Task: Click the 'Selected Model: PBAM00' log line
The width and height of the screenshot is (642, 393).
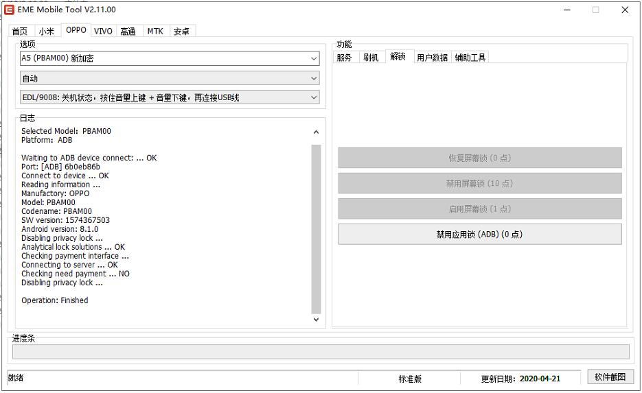Action: [x=66, y=131]
